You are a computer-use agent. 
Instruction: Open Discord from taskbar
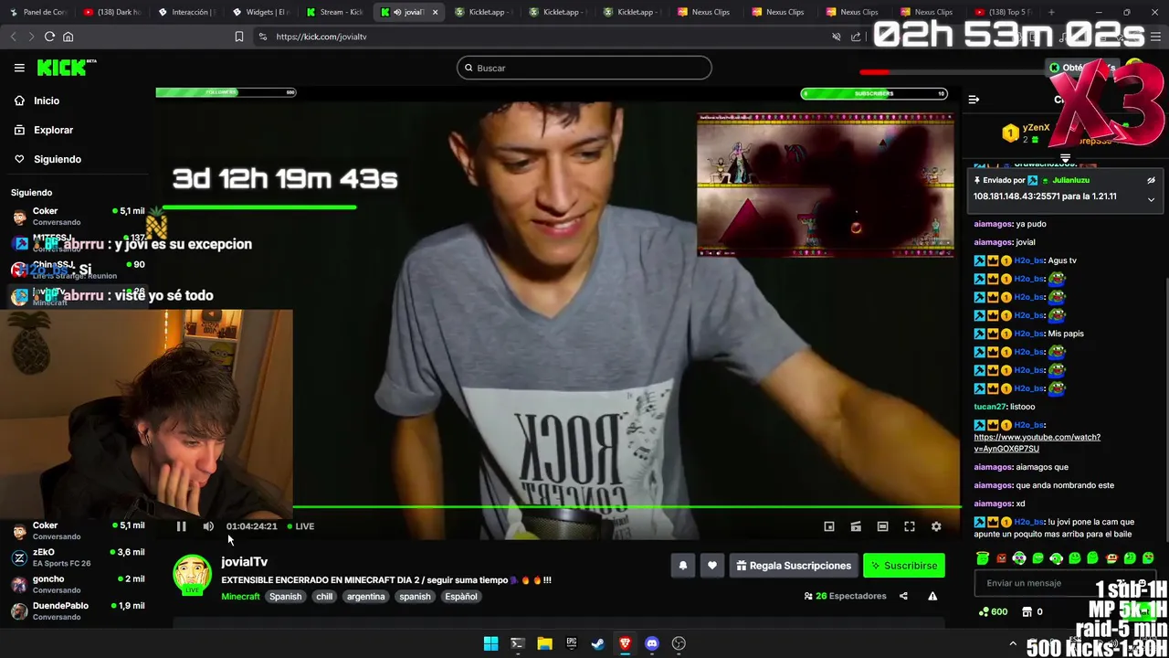651,643
